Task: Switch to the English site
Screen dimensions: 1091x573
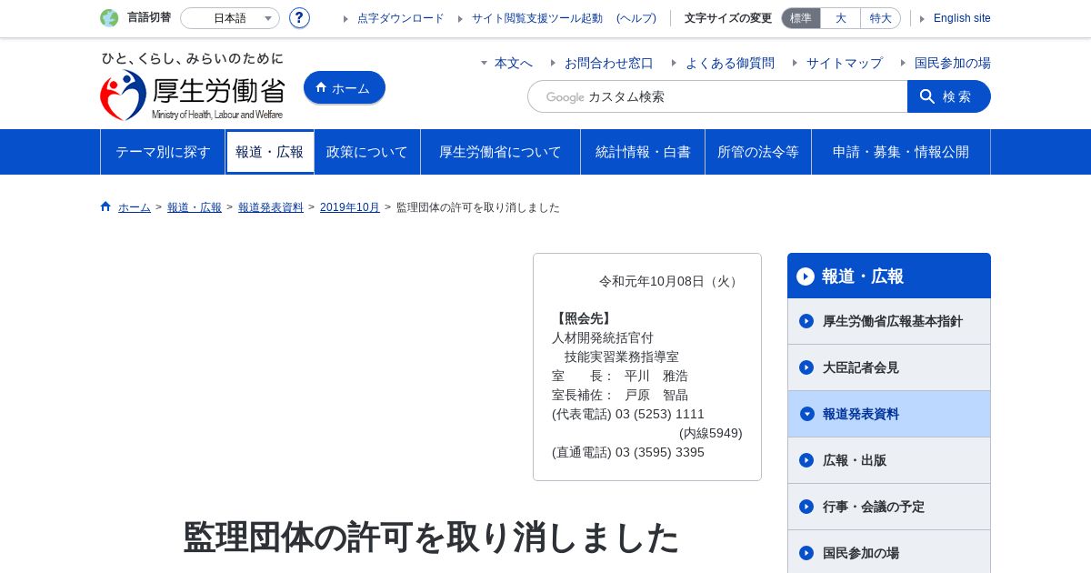Action: pos(962,18)
